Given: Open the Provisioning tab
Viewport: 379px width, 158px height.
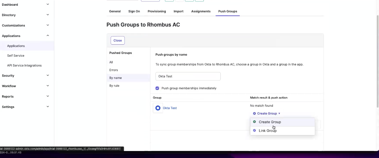Looking at the screenshot, I should (x=157, y=11).
